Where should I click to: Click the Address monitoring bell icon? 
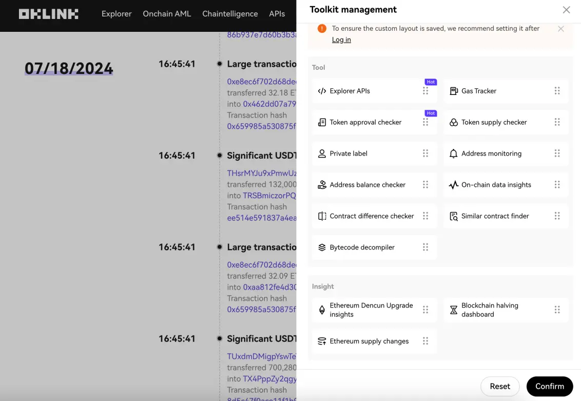pyautogui.click(x=454, y=154)
